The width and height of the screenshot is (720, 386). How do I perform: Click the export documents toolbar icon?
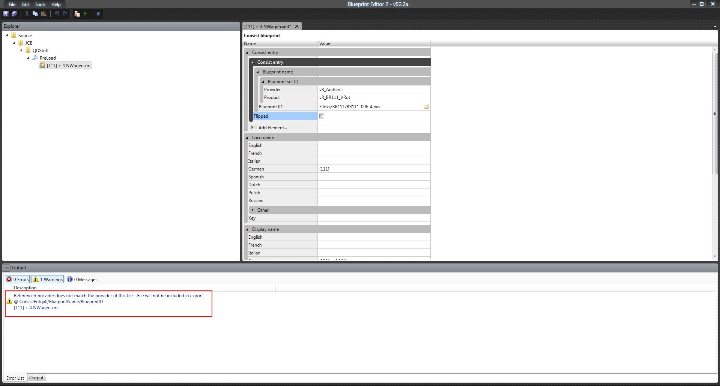(77, 14)
